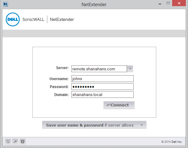188x148 pixels.
Task: Open properties via the wrench icon
Action: click(15, 142)
